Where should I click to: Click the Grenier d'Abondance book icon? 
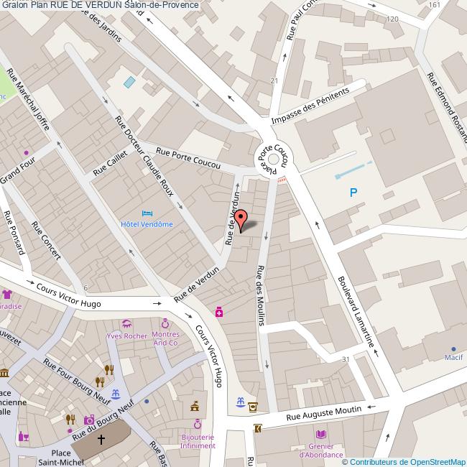coord(320,434)
